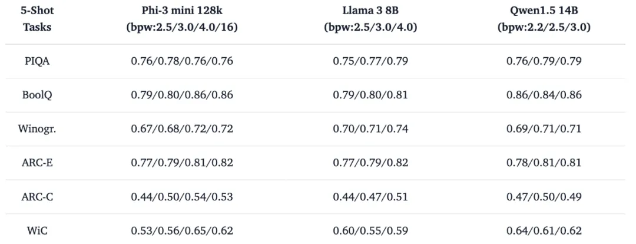Click Llama 3 BoolQ scores 0.79/0.80/0.81

[x=370, y=94]
